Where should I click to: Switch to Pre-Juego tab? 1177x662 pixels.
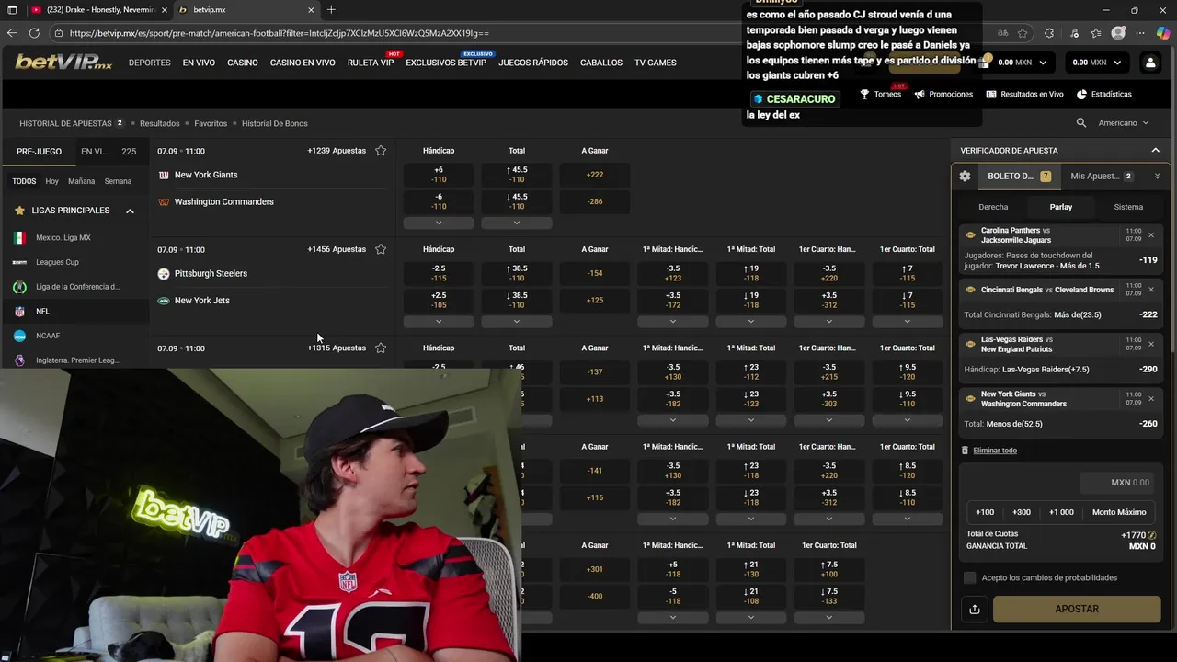39,152
